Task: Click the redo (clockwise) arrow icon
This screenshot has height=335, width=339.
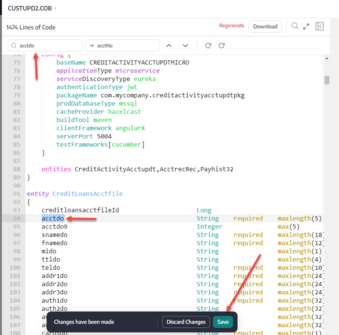Action: tap(221, 46)
